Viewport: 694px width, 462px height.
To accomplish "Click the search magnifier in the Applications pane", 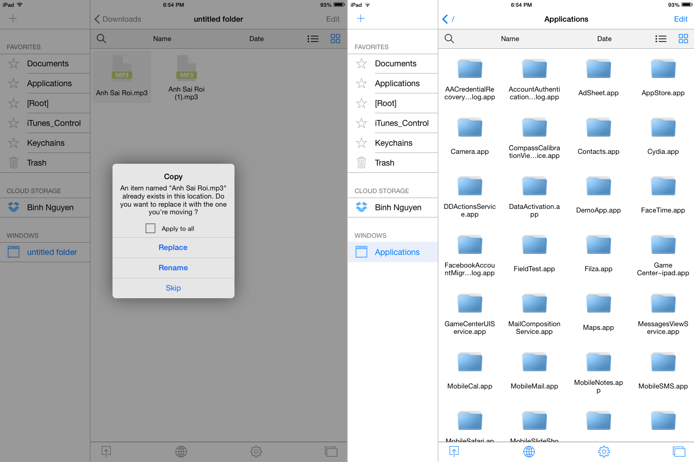I will 449,39.
